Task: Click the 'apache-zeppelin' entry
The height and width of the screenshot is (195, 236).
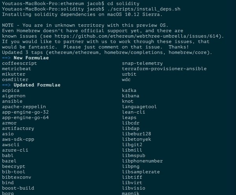Action: coord(24,107)
